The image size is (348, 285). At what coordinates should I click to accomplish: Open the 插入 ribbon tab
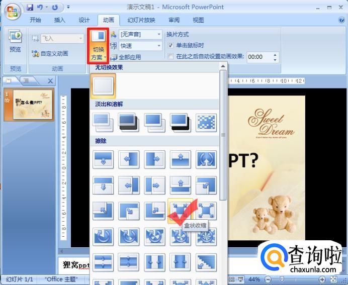point(60,20)
